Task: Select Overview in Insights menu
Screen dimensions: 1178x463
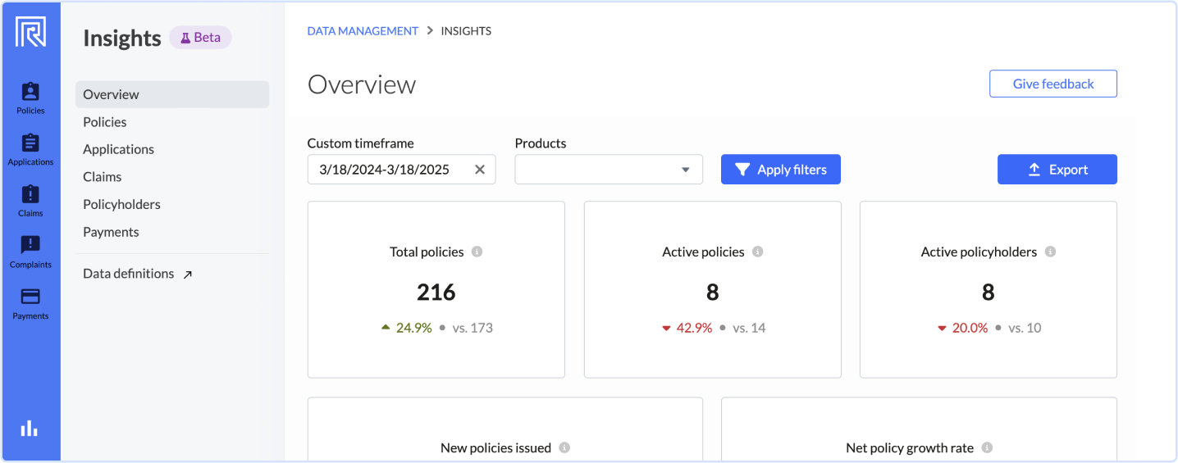Action: (x=172, y=94)
